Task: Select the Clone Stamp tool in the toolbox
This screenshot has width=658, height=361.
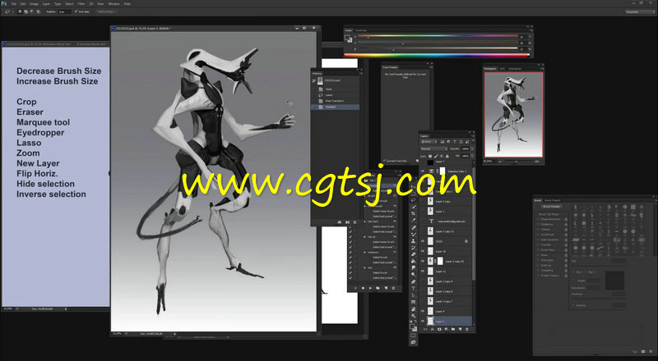Action: tap(414, 241)
